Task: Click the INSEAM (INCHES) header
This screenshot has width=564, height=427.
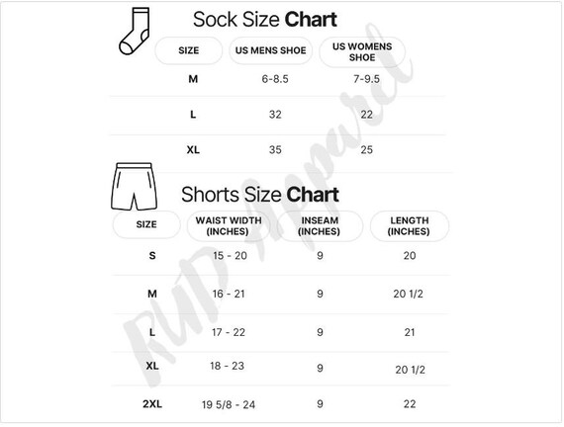Action: [319, 225]
